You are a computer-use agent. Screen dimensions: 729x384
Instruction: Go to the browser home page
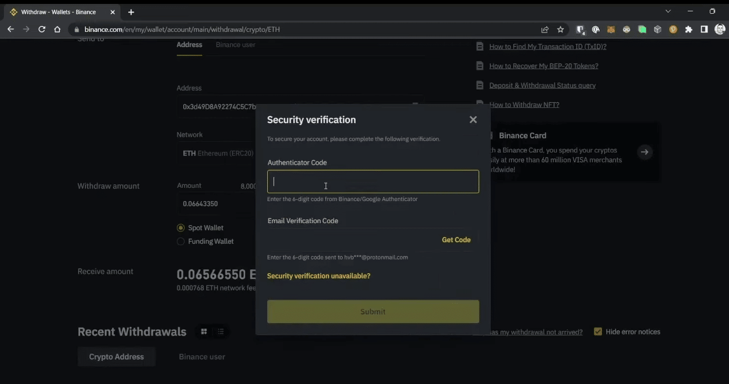57,29
